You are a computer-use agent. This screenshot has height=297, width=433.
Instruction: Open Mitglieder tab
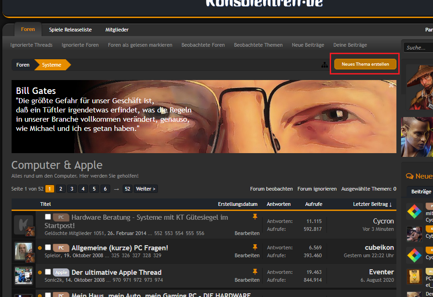pyautogui.click(x=117, y=30)
